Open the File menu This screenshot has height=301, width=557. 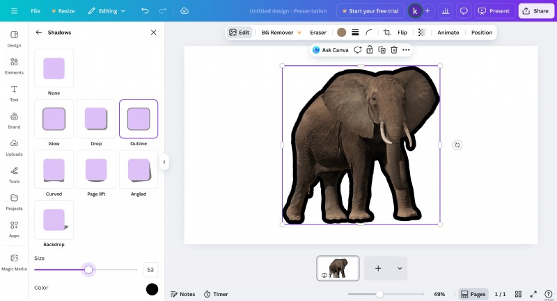pyautogui.click(x=36, y=11)
